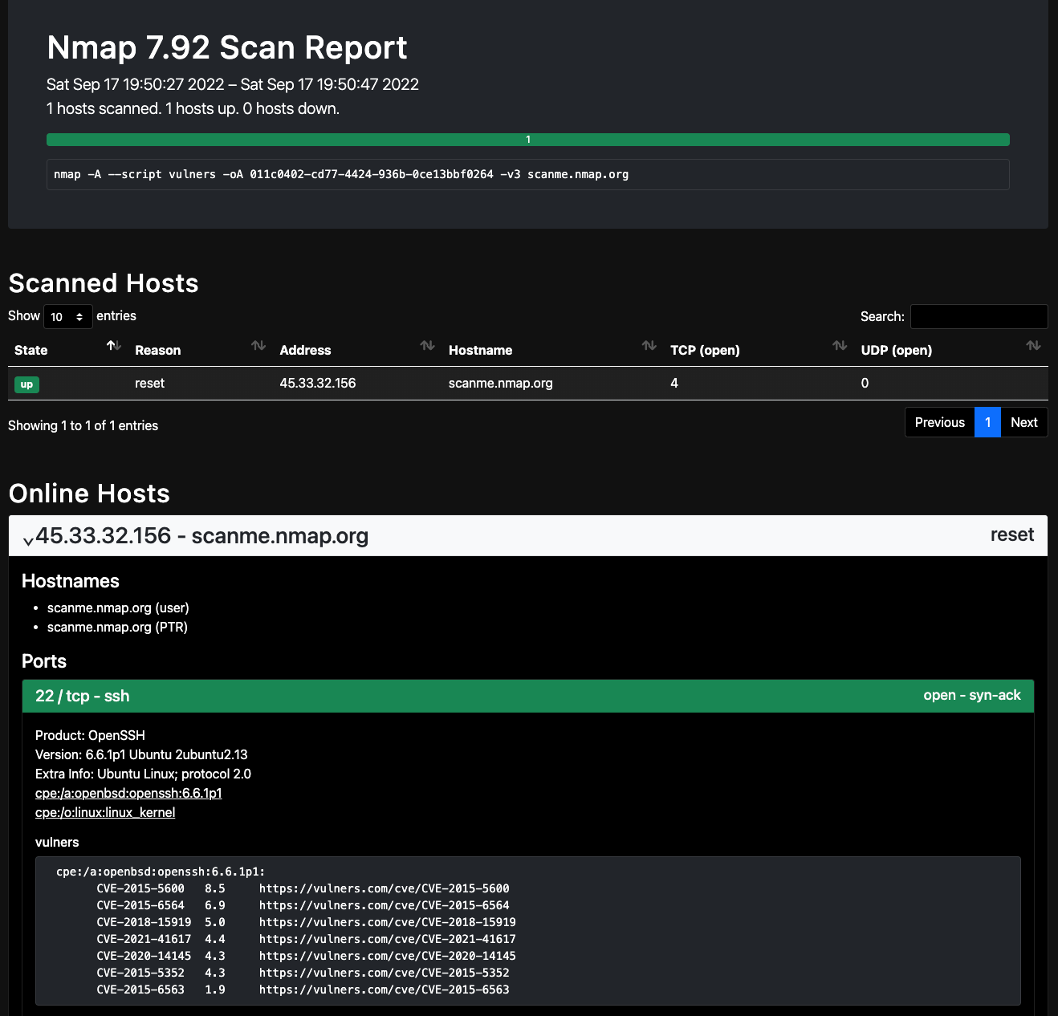This screenshot has width=1058, height=1016.
Task: Click the 22 / tcp - ssh port header
Action: coord(528,696)
